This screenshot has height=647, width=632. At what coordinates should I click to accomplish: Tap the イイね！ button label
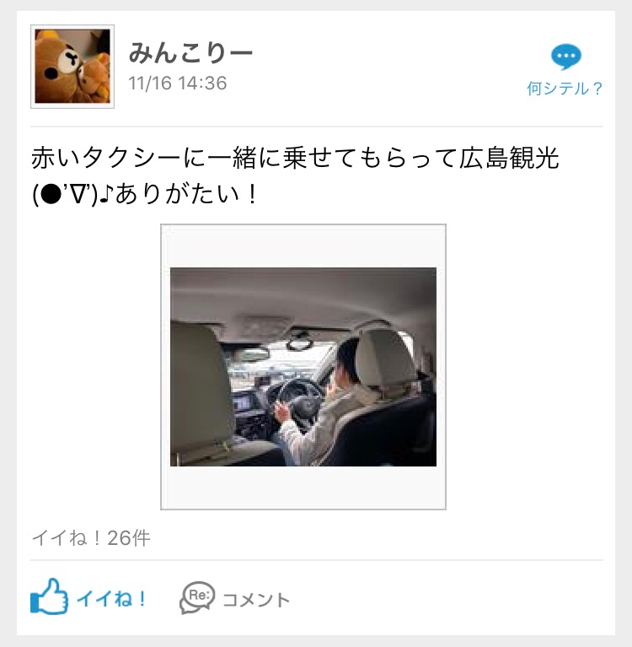111,598
